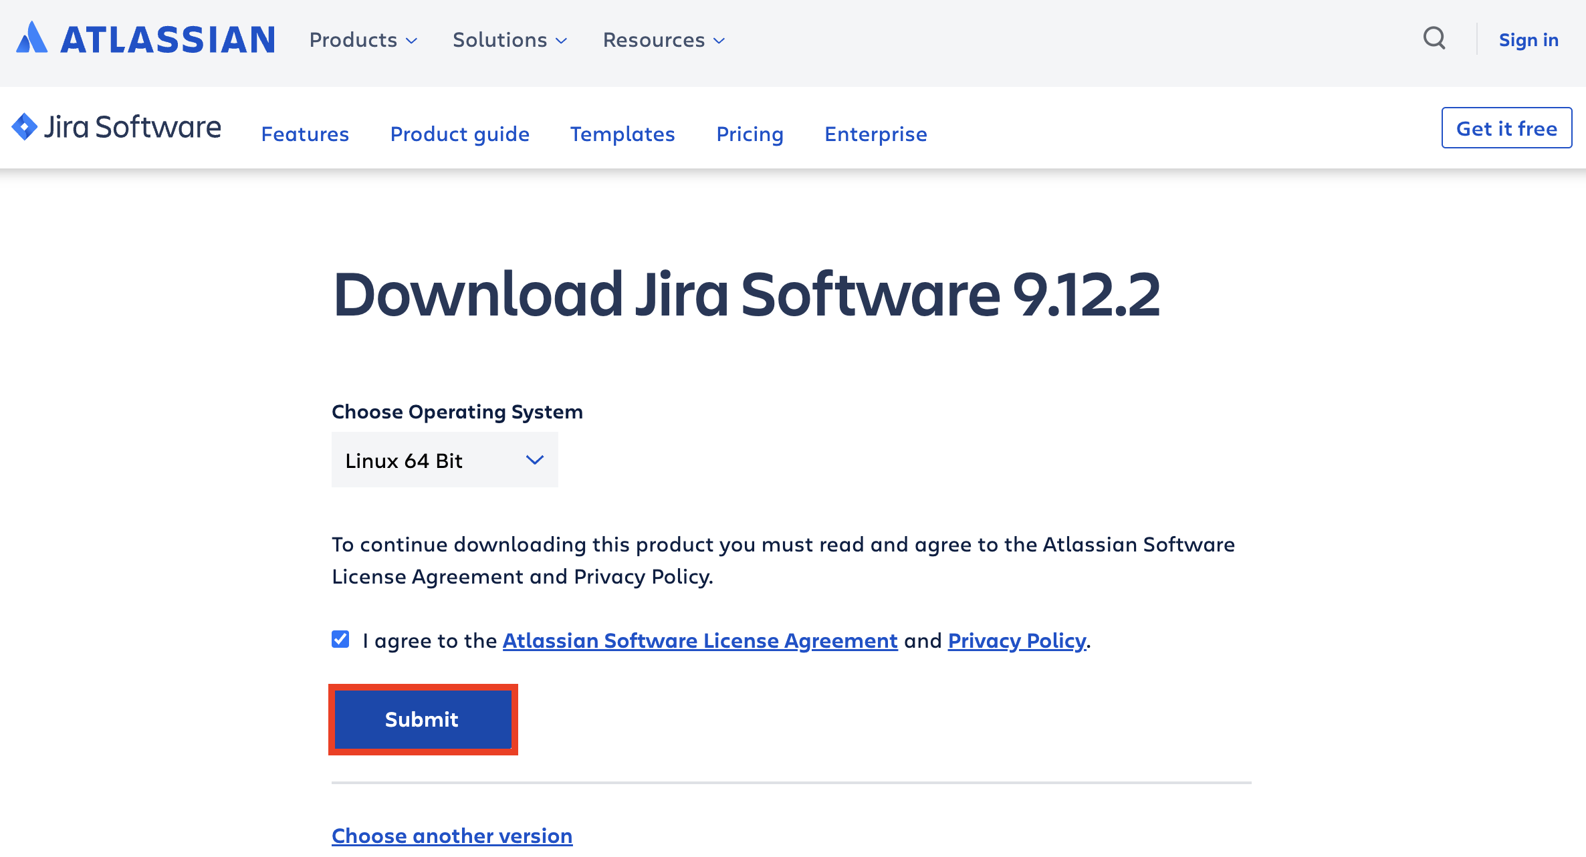Click the Jira Software product name text
The width and height of the screenshot is (1586, 857).
(x=132, y=126)
